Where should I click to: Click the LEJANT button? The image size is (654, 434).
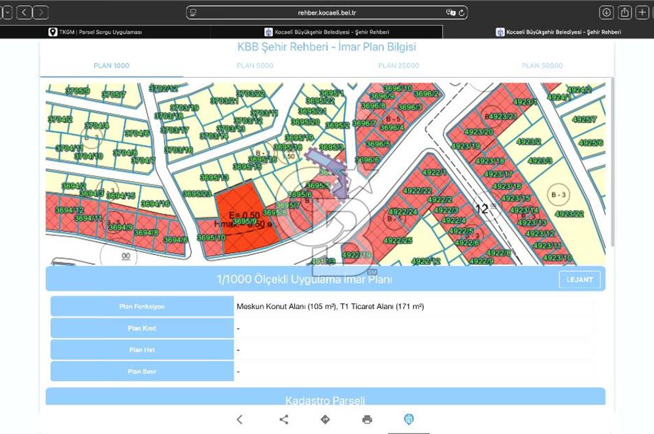pos(579,280)
